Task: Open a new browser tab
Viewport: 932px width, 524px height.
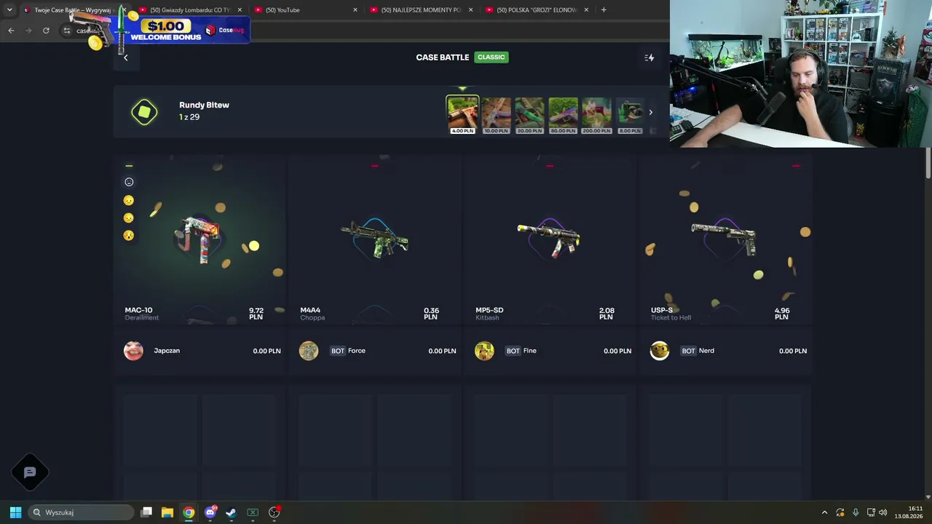Action: [604, 10]
